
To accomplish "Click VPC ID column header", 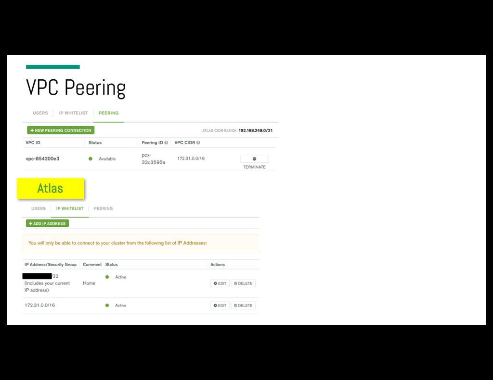I will click(x=33, y=143).
